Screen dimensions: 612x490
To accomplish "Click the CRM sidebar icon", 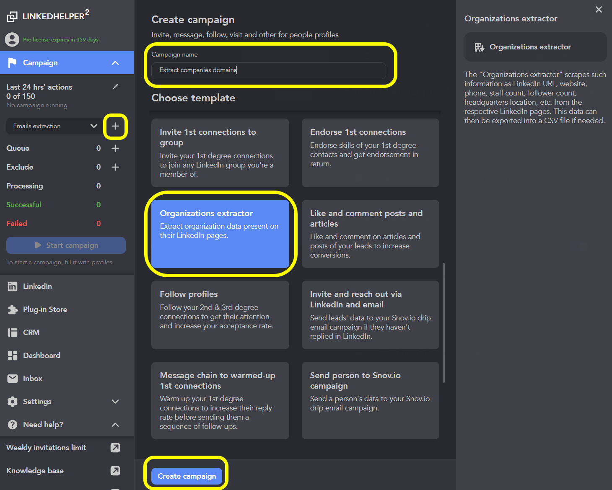I will (13, 333).
